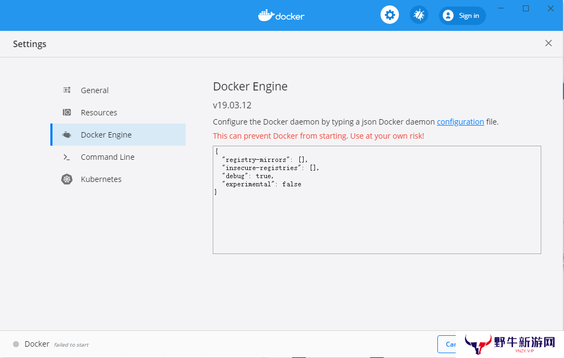Click the "failed to start" status text
Viewport: 564px width, 358px height.
[71, 344]
